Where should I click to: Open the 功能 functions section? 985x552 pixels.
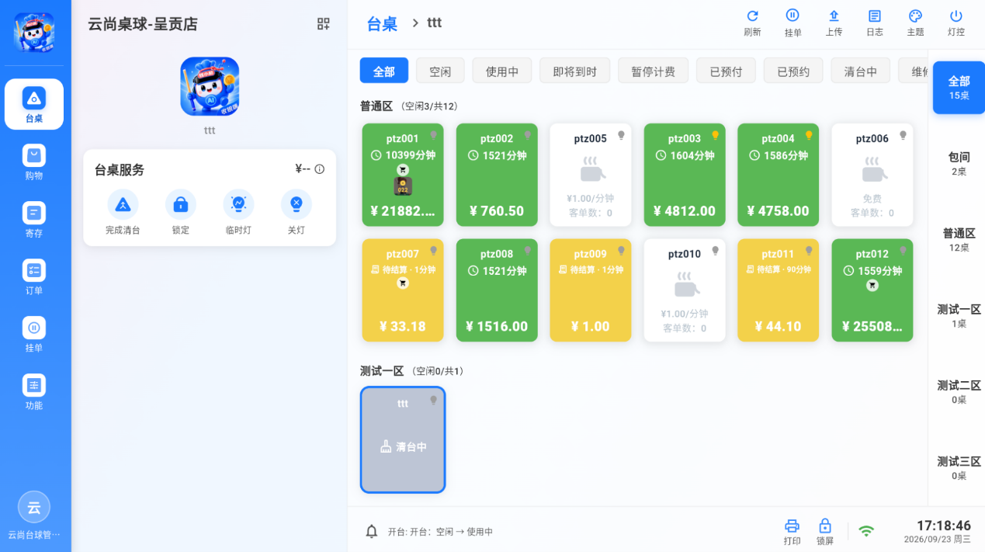(x=34, y=391)
